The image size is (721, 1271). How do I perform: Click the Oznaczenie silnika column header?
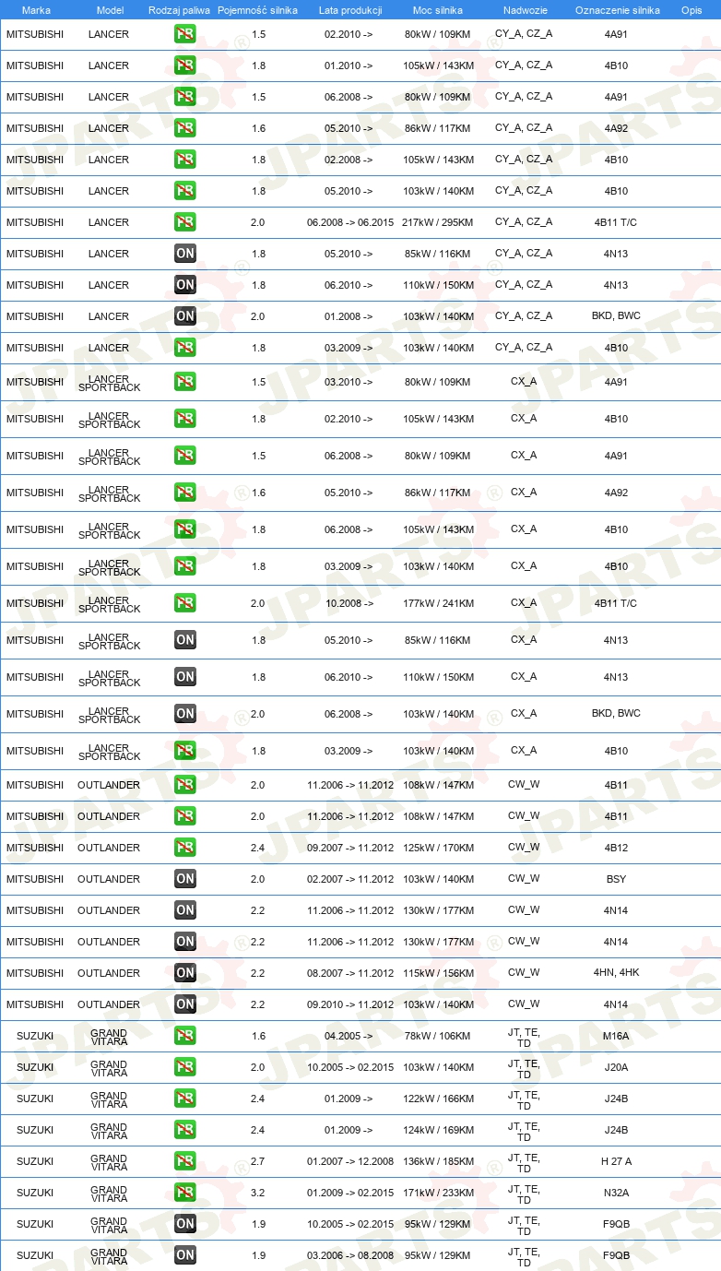click(617, 10)
